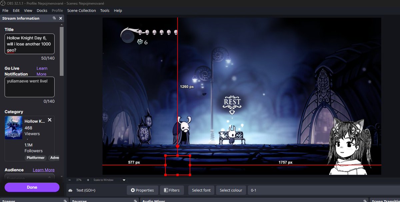Click the Hollow K... category name

(x=35, y=121)
